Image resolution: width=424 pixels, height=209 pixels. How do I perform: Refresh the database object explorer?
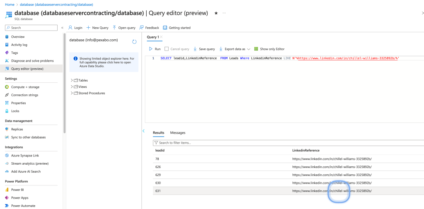click(x=134, y=41)
